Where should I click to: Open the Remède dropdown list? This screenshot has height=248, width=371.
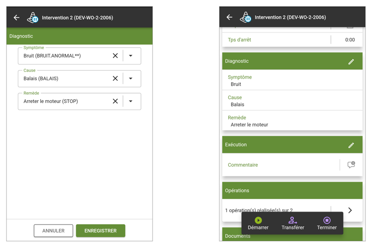(x=131, y=101)
